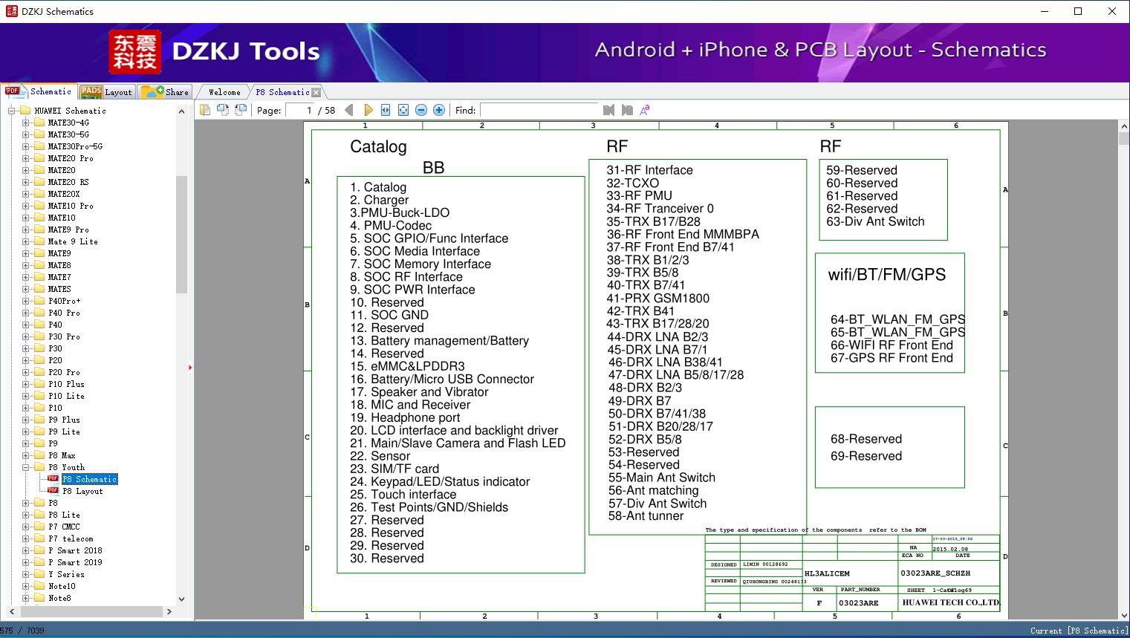
Task: Click the copy page icon in toolbar
Action: (x=204, y=110)
